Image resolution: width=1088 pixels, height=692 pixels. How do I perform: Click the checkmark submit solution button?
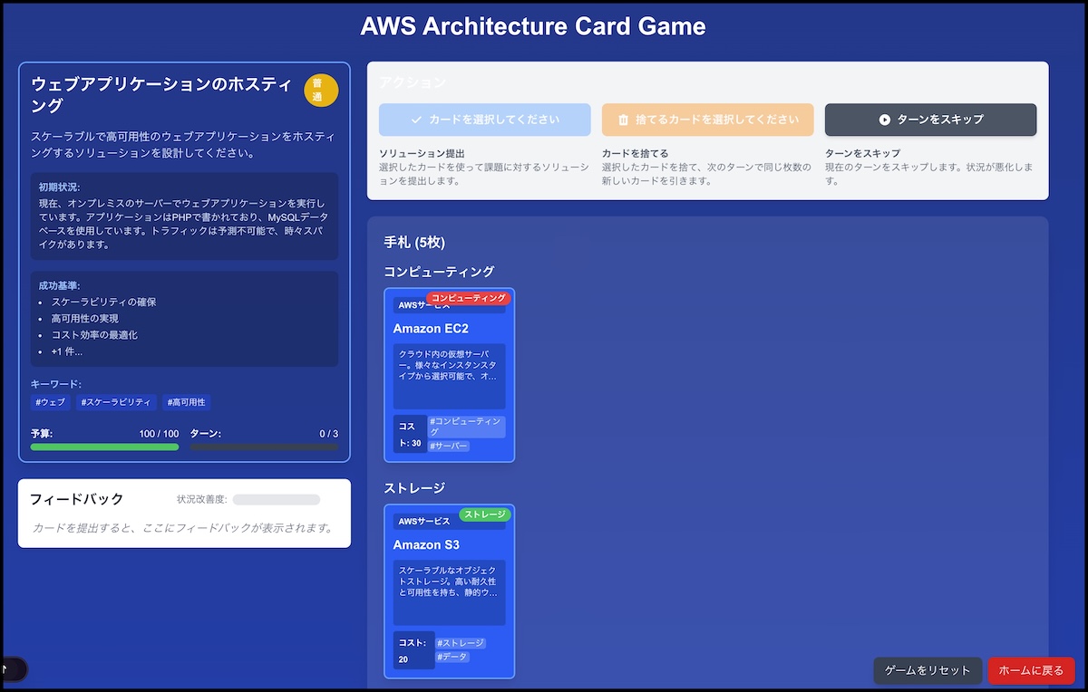[485, 120]
